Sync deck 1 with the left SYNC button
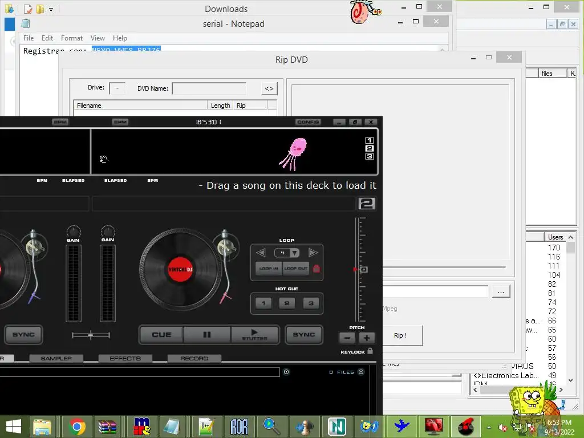This screenshot has width=584, height=438. [x=23, y=334]
